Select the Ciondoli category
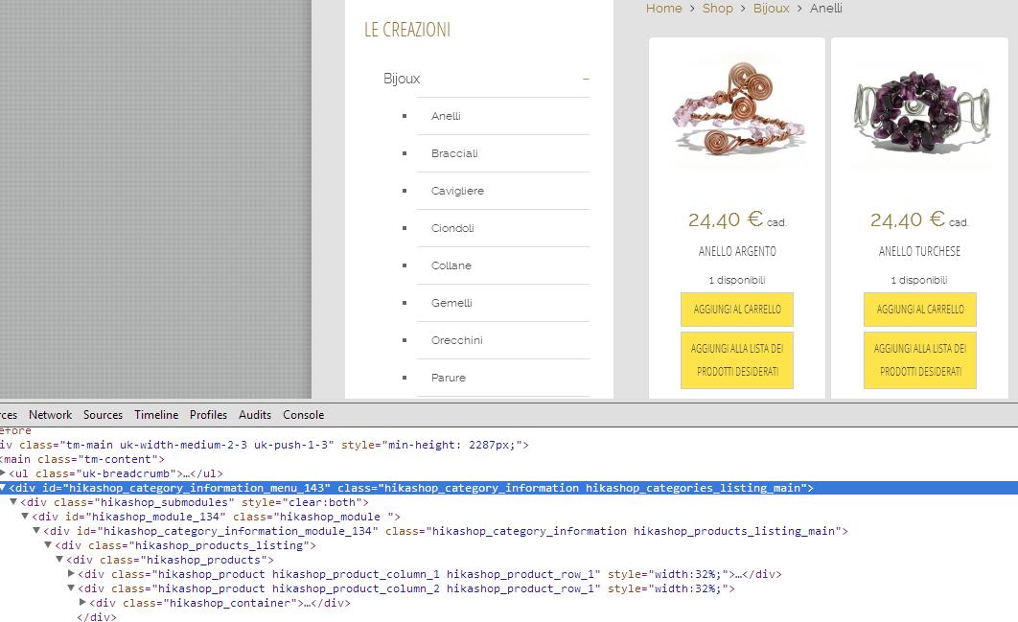The width and height of the screenshot is (1018, 622). pyautogui.click(x=452, y=228)
